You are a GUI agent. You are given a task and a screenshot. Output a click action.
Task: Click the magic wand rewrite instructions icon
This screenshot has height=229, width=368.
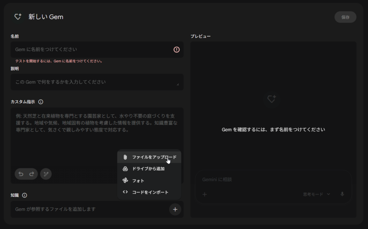click(x=46, y=174)
